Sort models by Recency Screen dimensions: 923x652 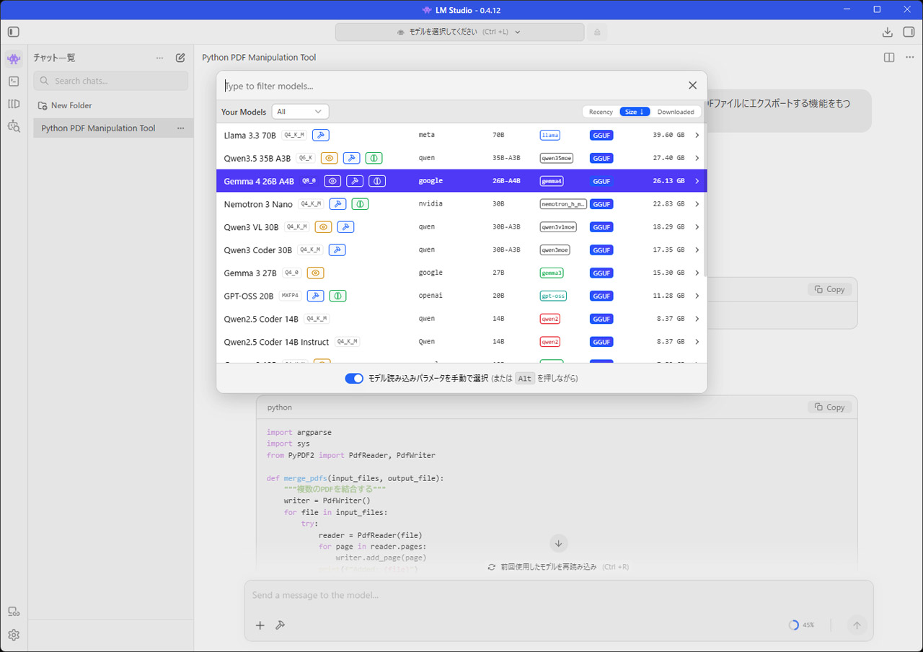point(601,112)
